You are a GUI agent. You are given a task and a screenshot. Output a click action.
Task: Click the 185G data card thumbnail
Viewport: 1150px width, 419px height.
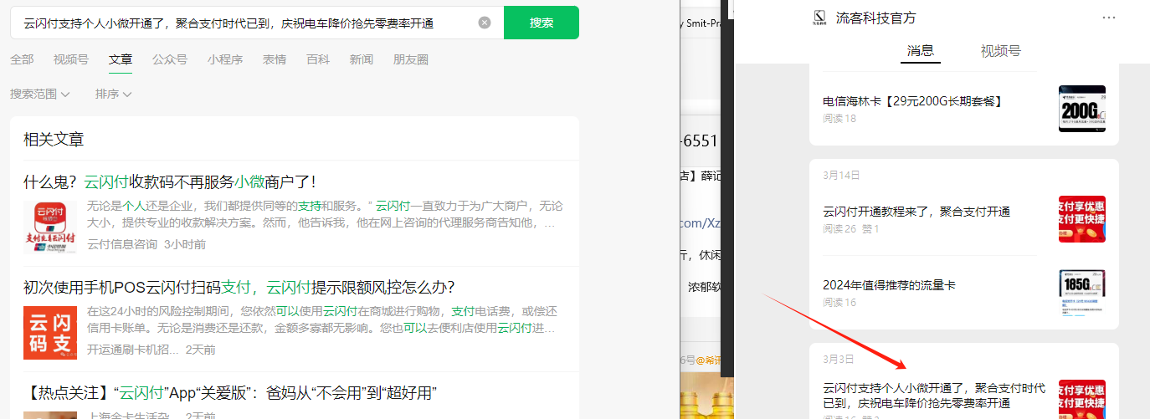point(1082,293)
